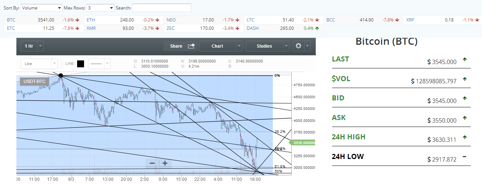The image size is (482, 187).
Task: Select the XRP ticker symbol
Action: (410, 20)
